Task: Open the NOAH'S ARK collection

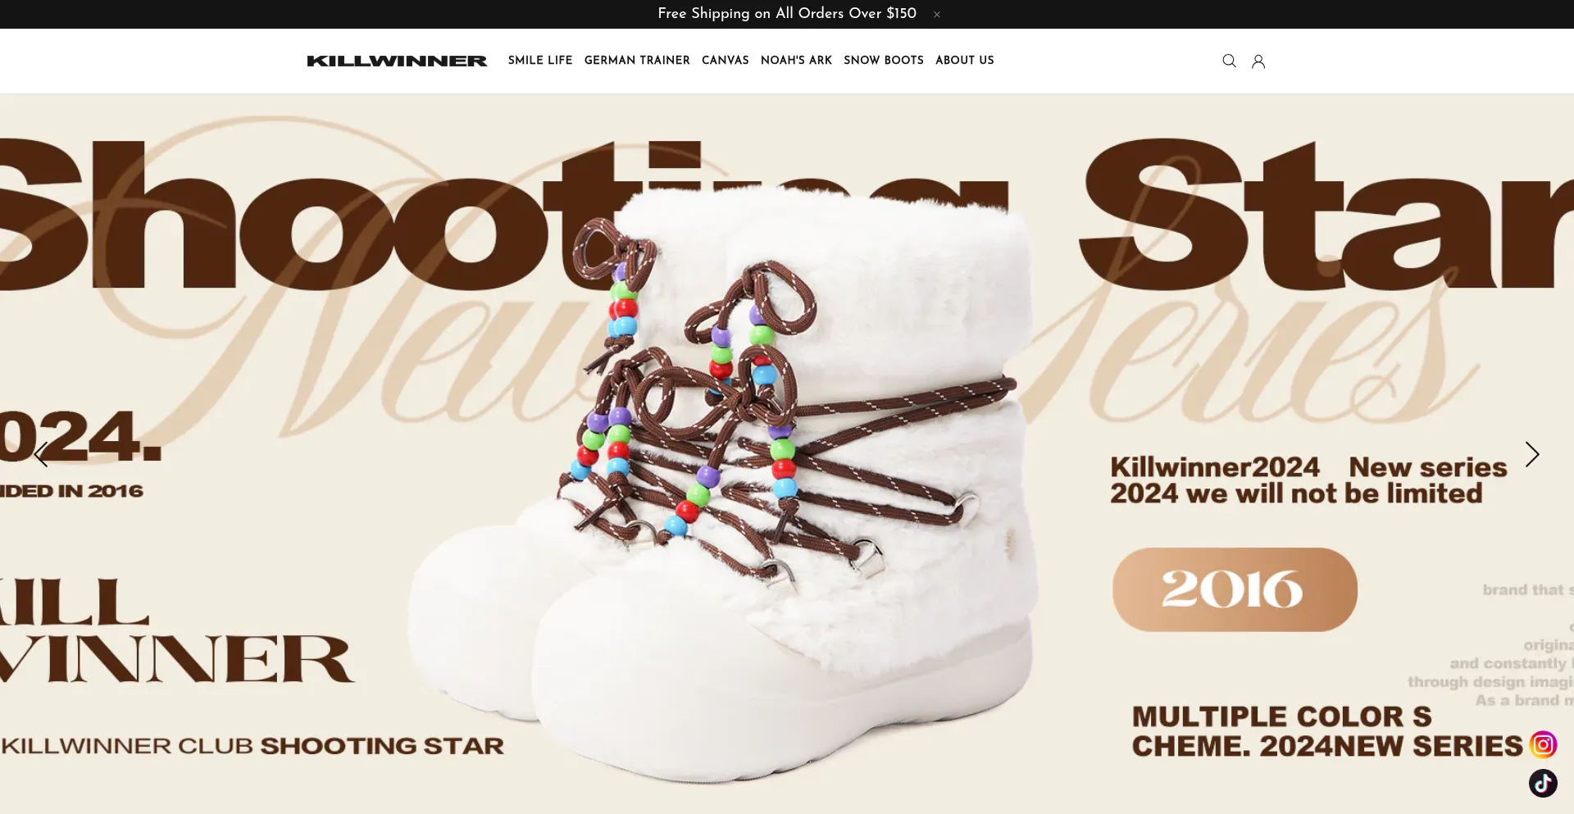Action: pyautogui.click(x=796, y=60)
